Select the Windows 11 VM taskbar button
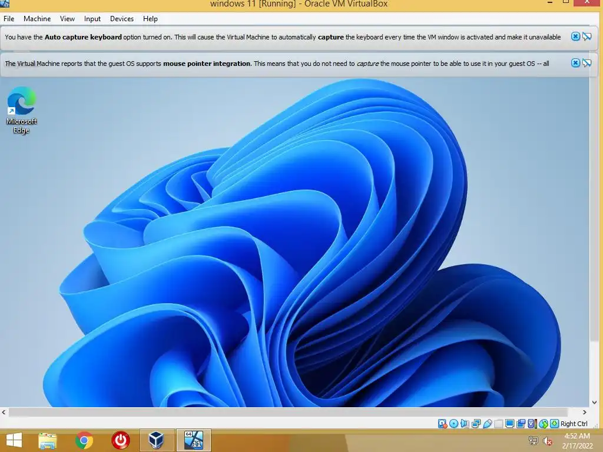Screen dimensions: 603x452 pyautogui.click(x=194, y=440)
